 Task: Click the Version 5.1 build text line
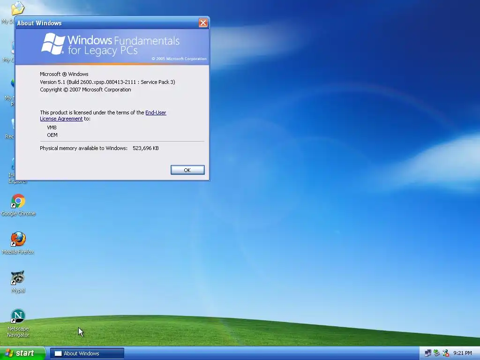(107, 82)
